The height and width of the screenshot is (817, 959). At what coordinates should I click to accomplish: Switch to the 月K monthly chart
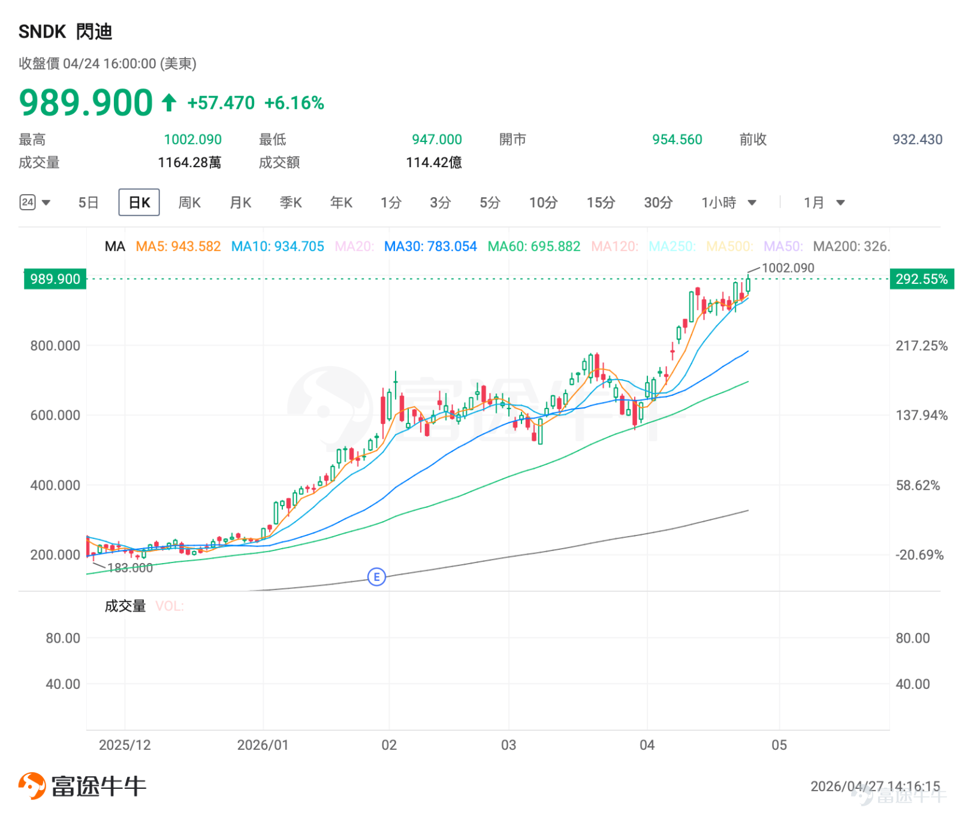[x=240, y=202]
